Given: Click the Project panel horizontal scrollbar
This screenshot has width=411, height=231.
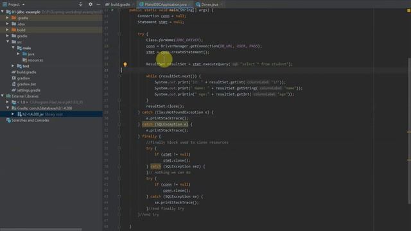Looking at the screenshot, I should pyautogui.click(x=41, y=230).
